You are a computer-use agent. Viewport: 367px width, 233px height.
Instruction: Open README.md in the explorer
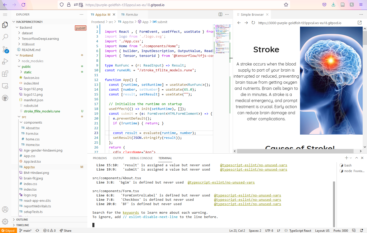pyautogui.click(x=31, y=50)
